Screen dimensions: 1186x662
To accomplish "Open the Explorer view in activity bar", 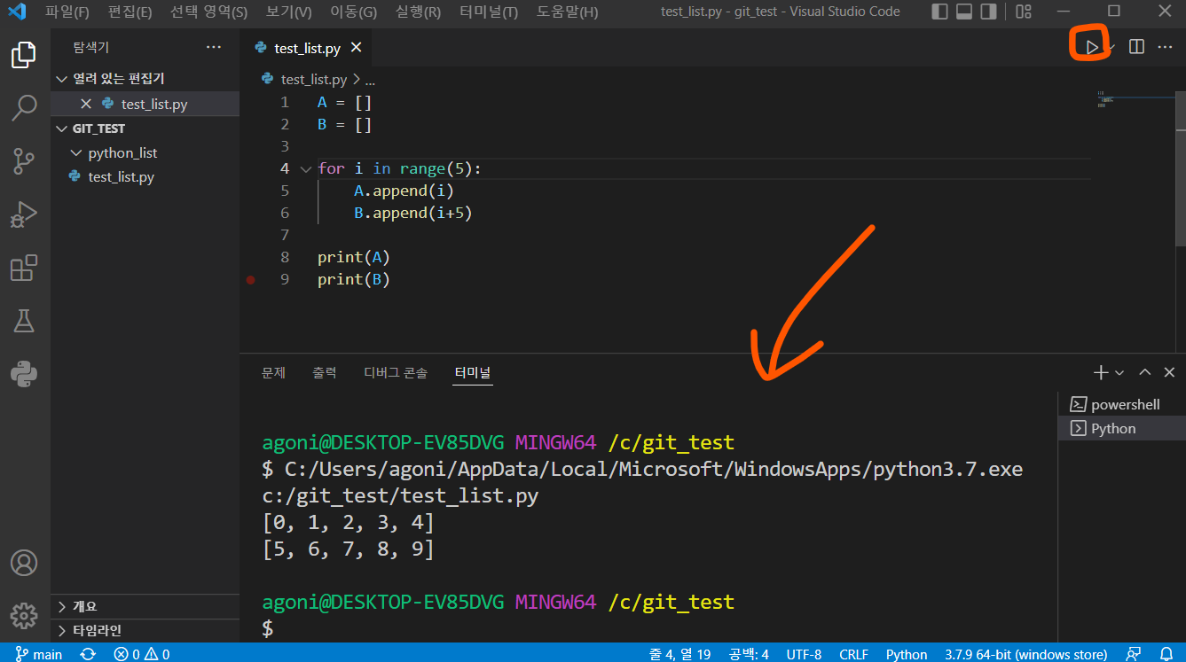I will tap(24, 56).
